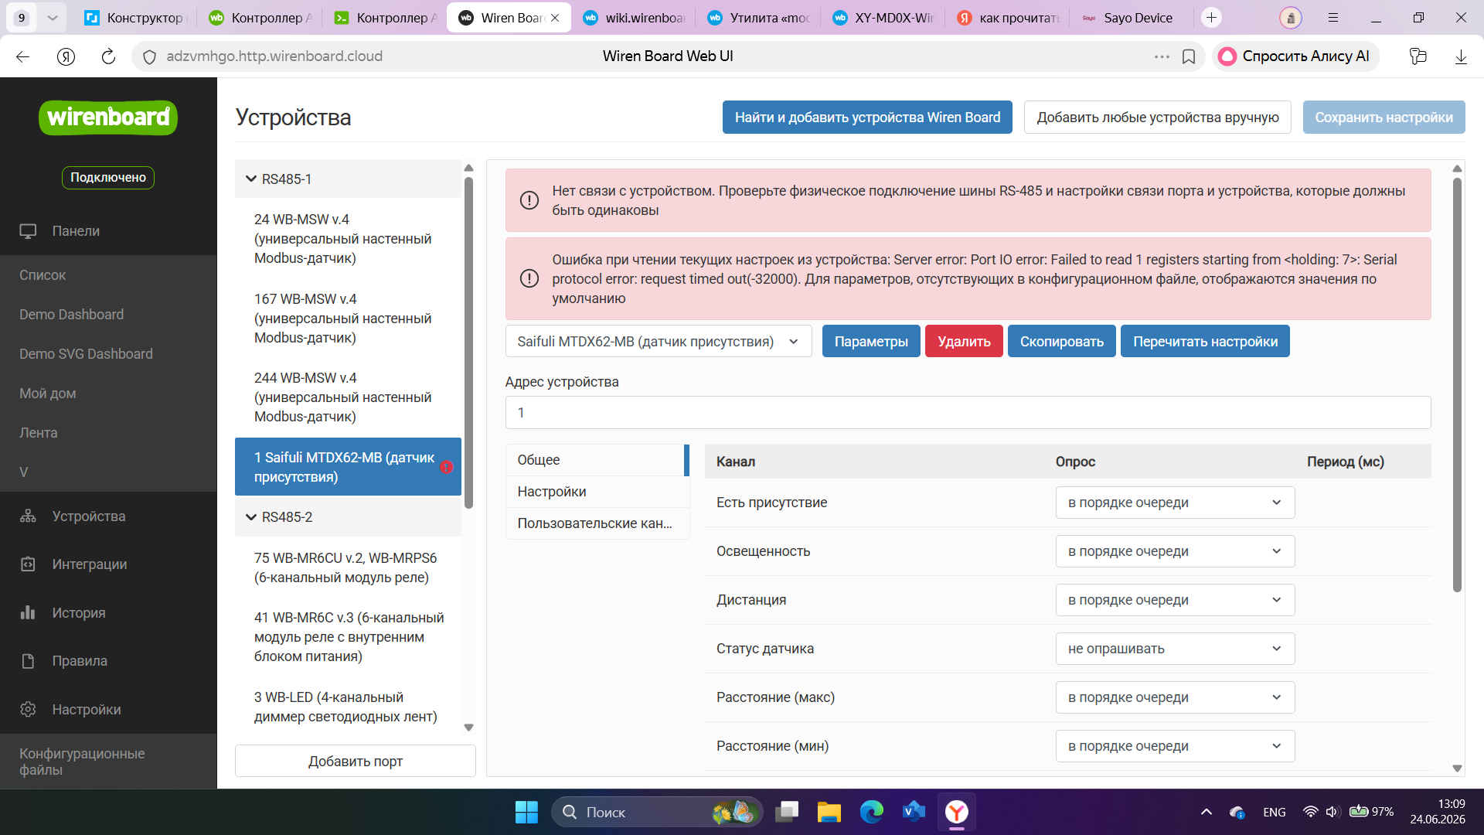Open File Explorer from taskbar
Viewport: 1484px width, 835px height.
(829, 813)
